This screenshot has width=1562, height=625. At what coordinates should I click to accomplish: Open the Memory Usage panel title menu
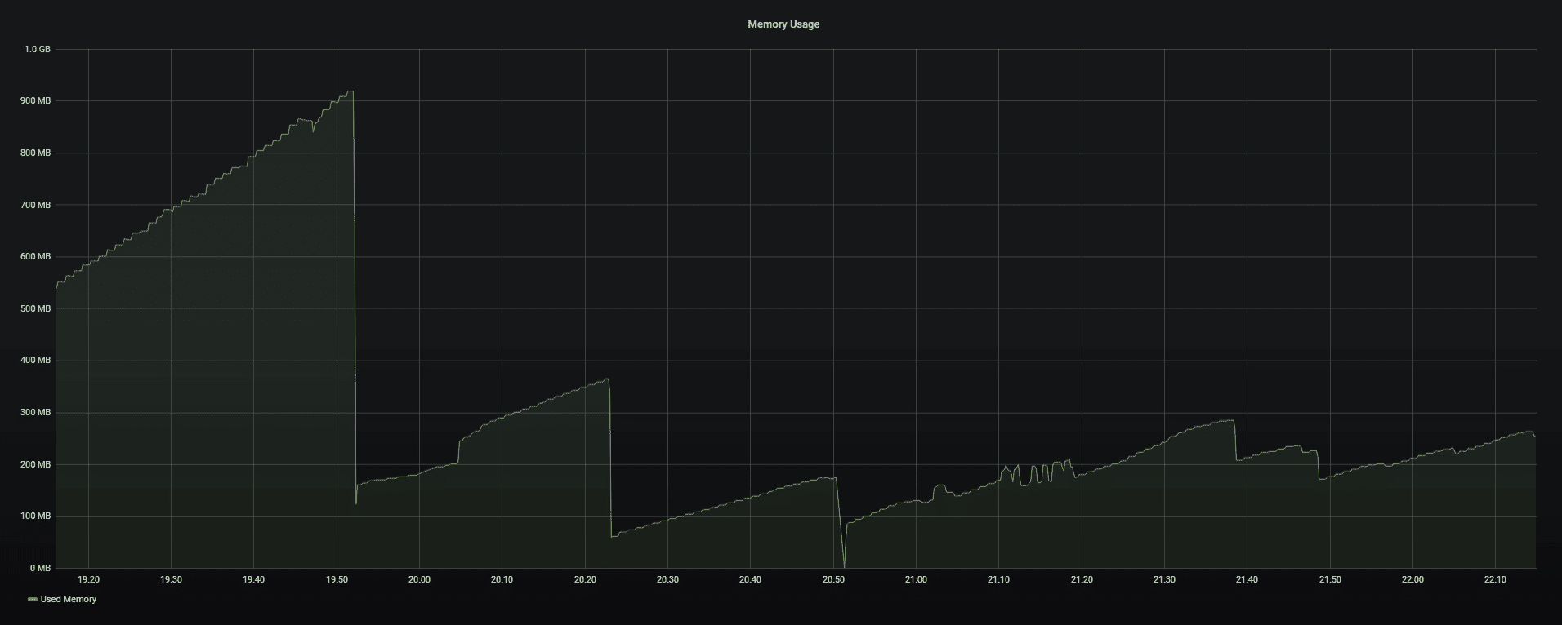(x=783, y=24)
